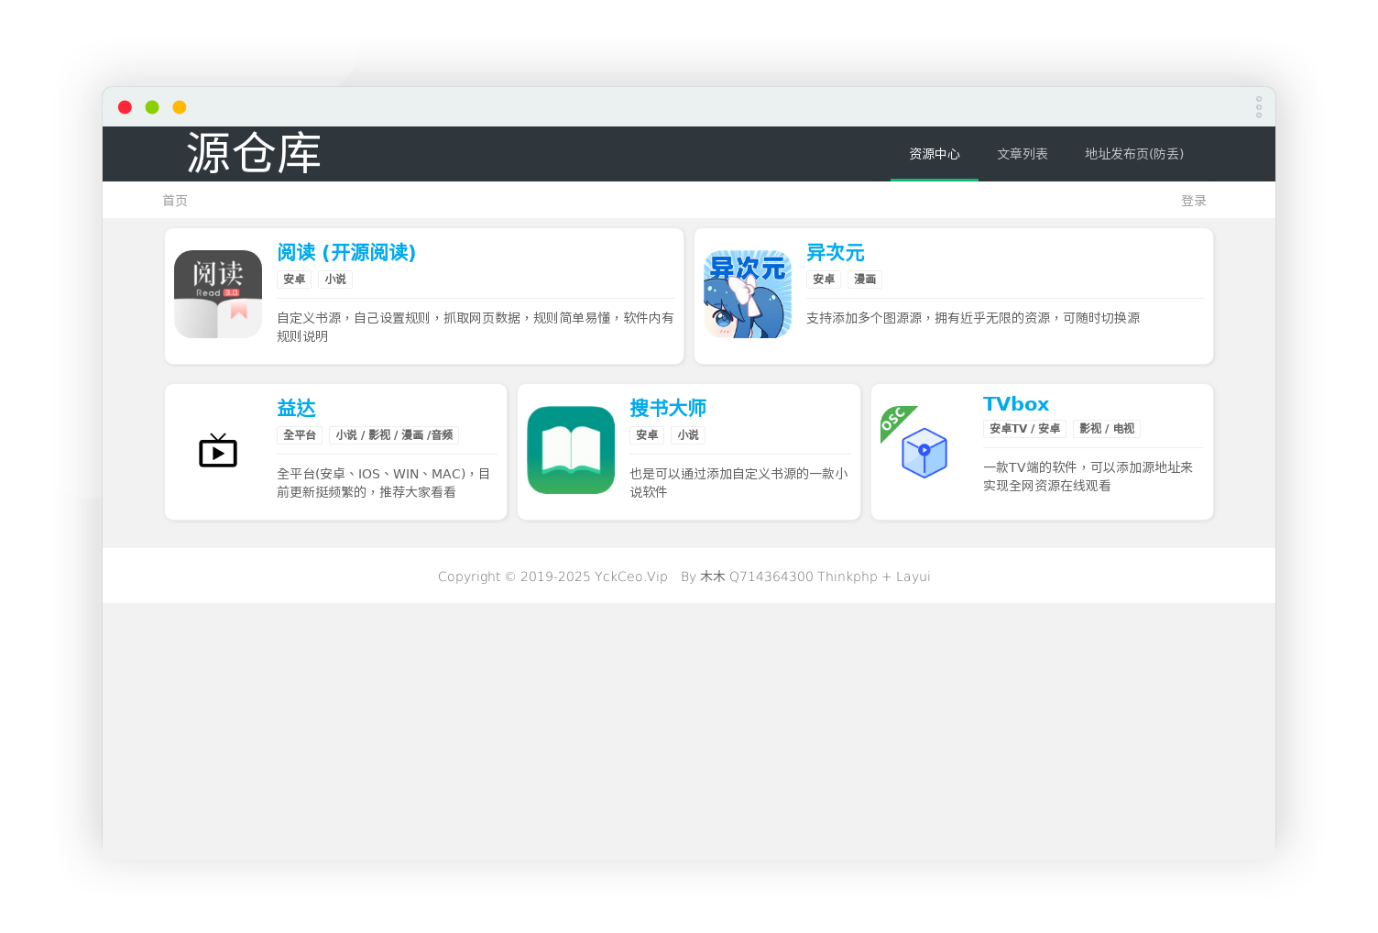Viewport: 1378px width, 933px height.
Task: Click the 首页 breadcrumb link
Action: click(x=175, y=201)
